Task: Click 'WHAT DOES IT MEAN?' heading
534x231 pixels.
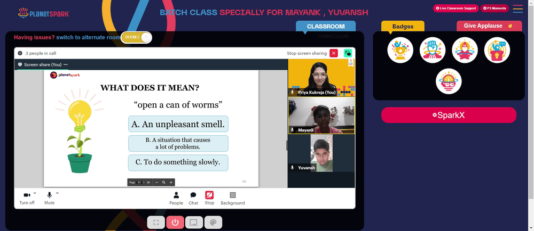Action: [x=150, y=88]
